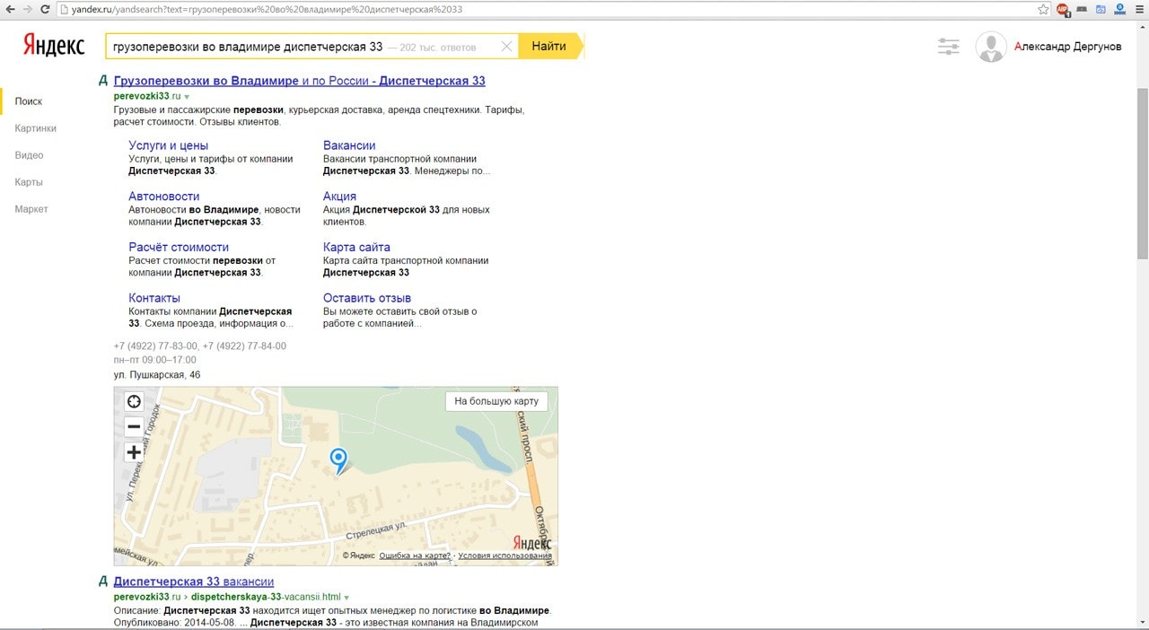Open the Вакансии sitelink

pos(349,145)
